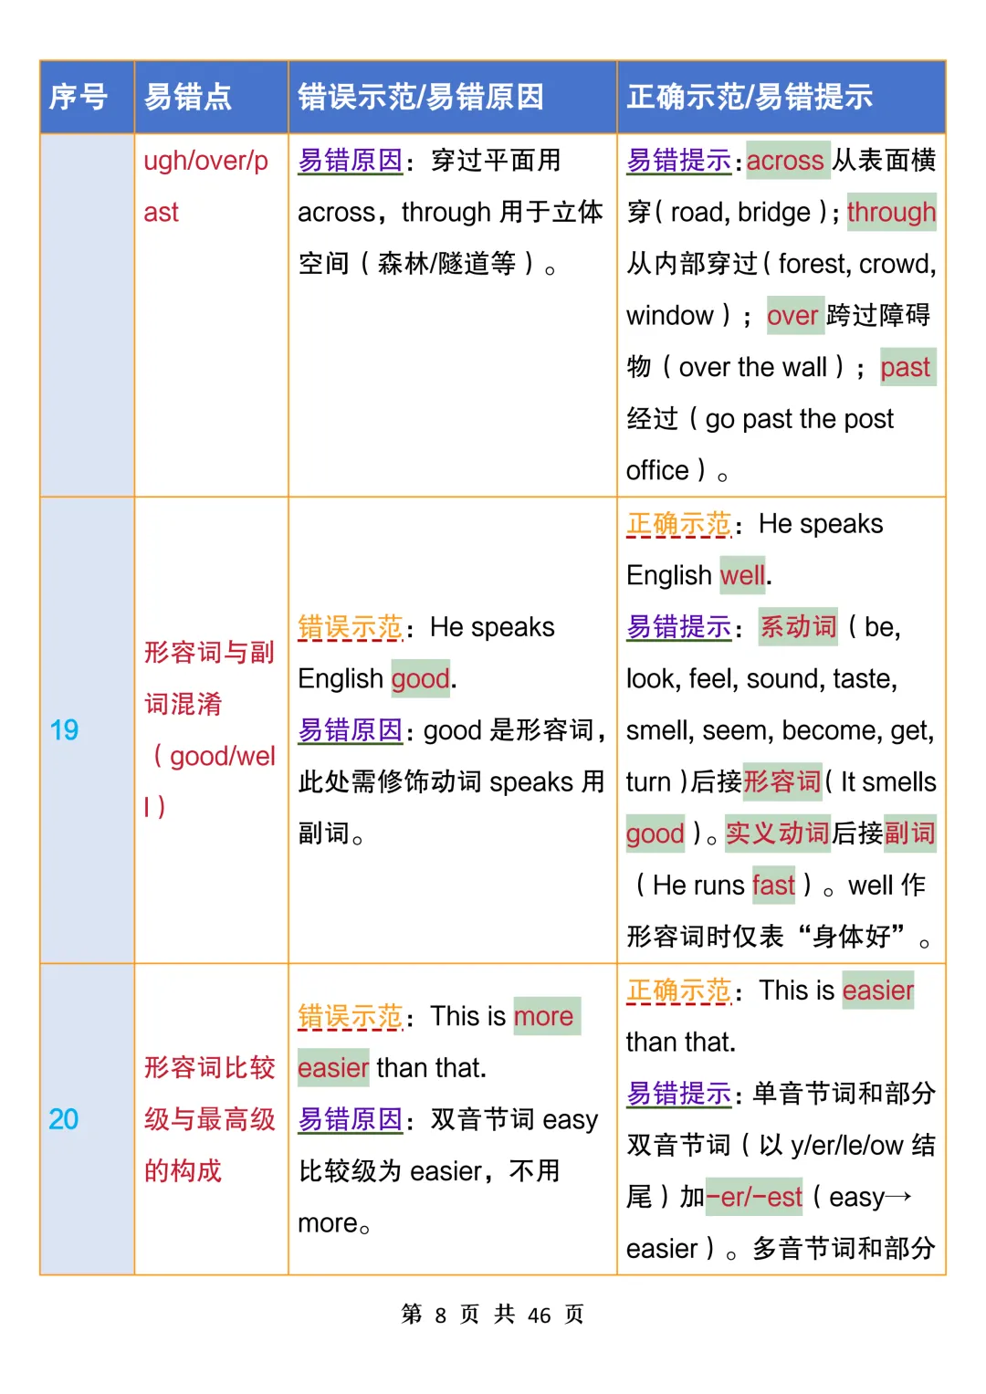Click highlighted word good after English
Screen dimensions: 986x1394
tap(421, 679)
